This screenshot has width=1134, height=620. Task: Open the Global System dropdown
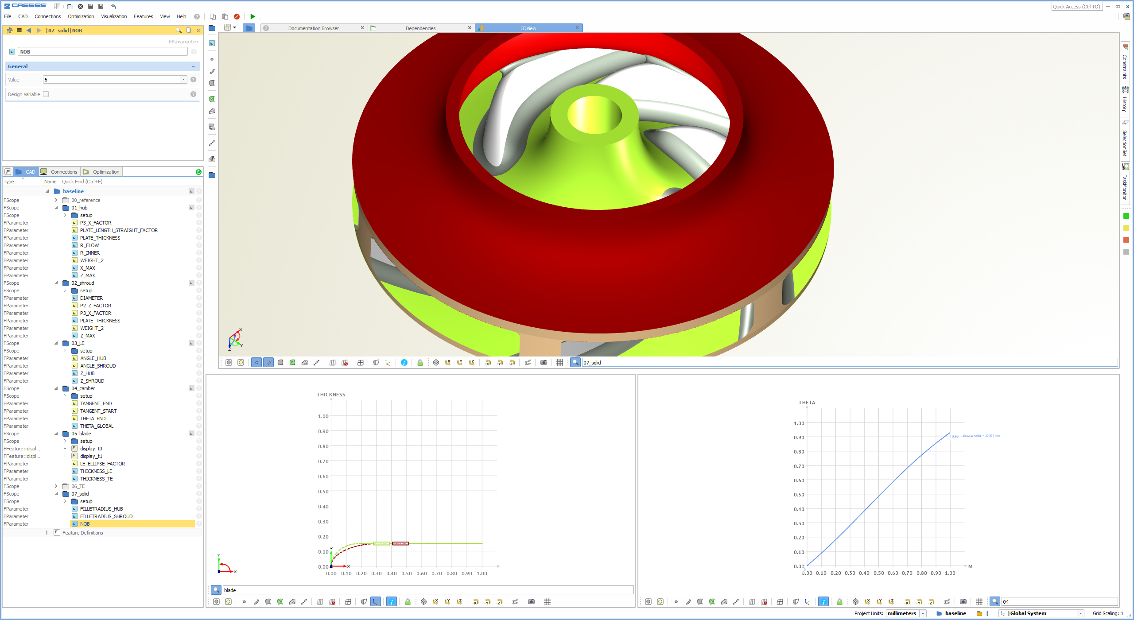[x=1080, y=613]
